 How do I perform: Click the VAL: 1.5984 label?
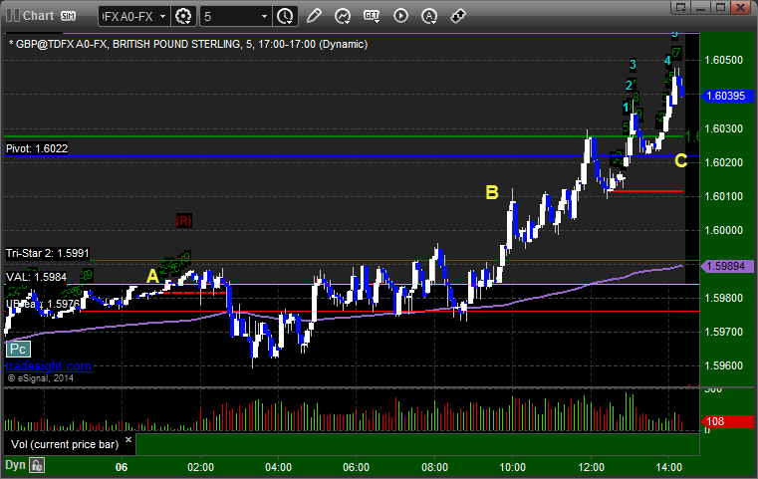coord(36,277)
